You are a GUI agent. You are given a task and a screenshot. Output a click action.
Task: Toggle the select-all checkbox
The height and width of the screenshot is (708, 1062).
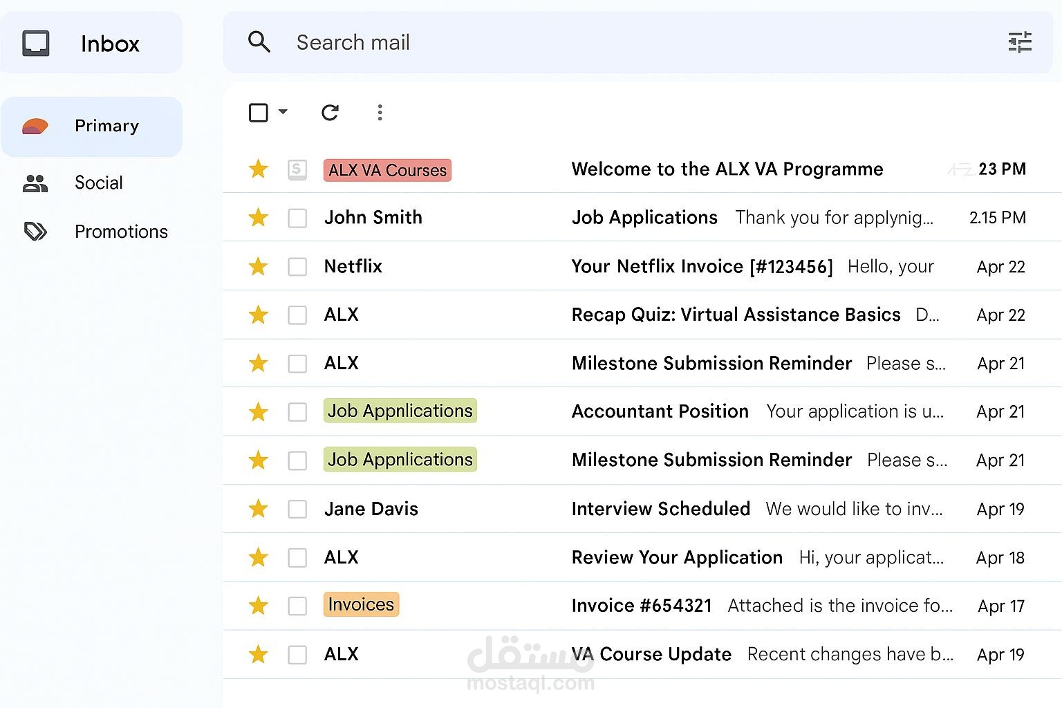pyautogui.click(x=258, y=113)
